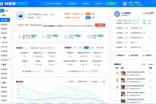Open 账户概览 in the sidebar
Image resolution: width=156 pixels, height=104 pixels.
click(5, 20)
